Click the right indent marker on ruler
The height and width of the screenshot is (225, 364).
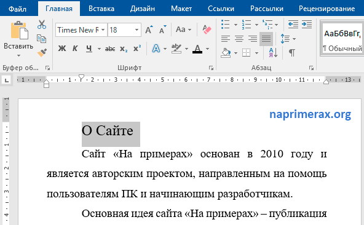[x=326, y=82]
